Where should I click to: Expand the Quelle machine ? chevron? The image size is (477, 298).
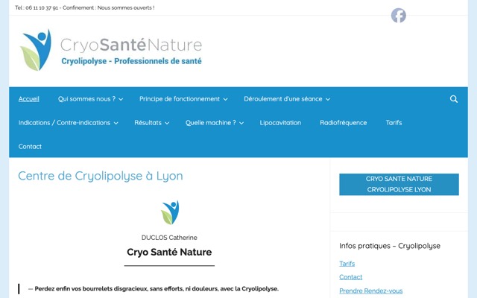pyautogui.click(x=241, y=123)
